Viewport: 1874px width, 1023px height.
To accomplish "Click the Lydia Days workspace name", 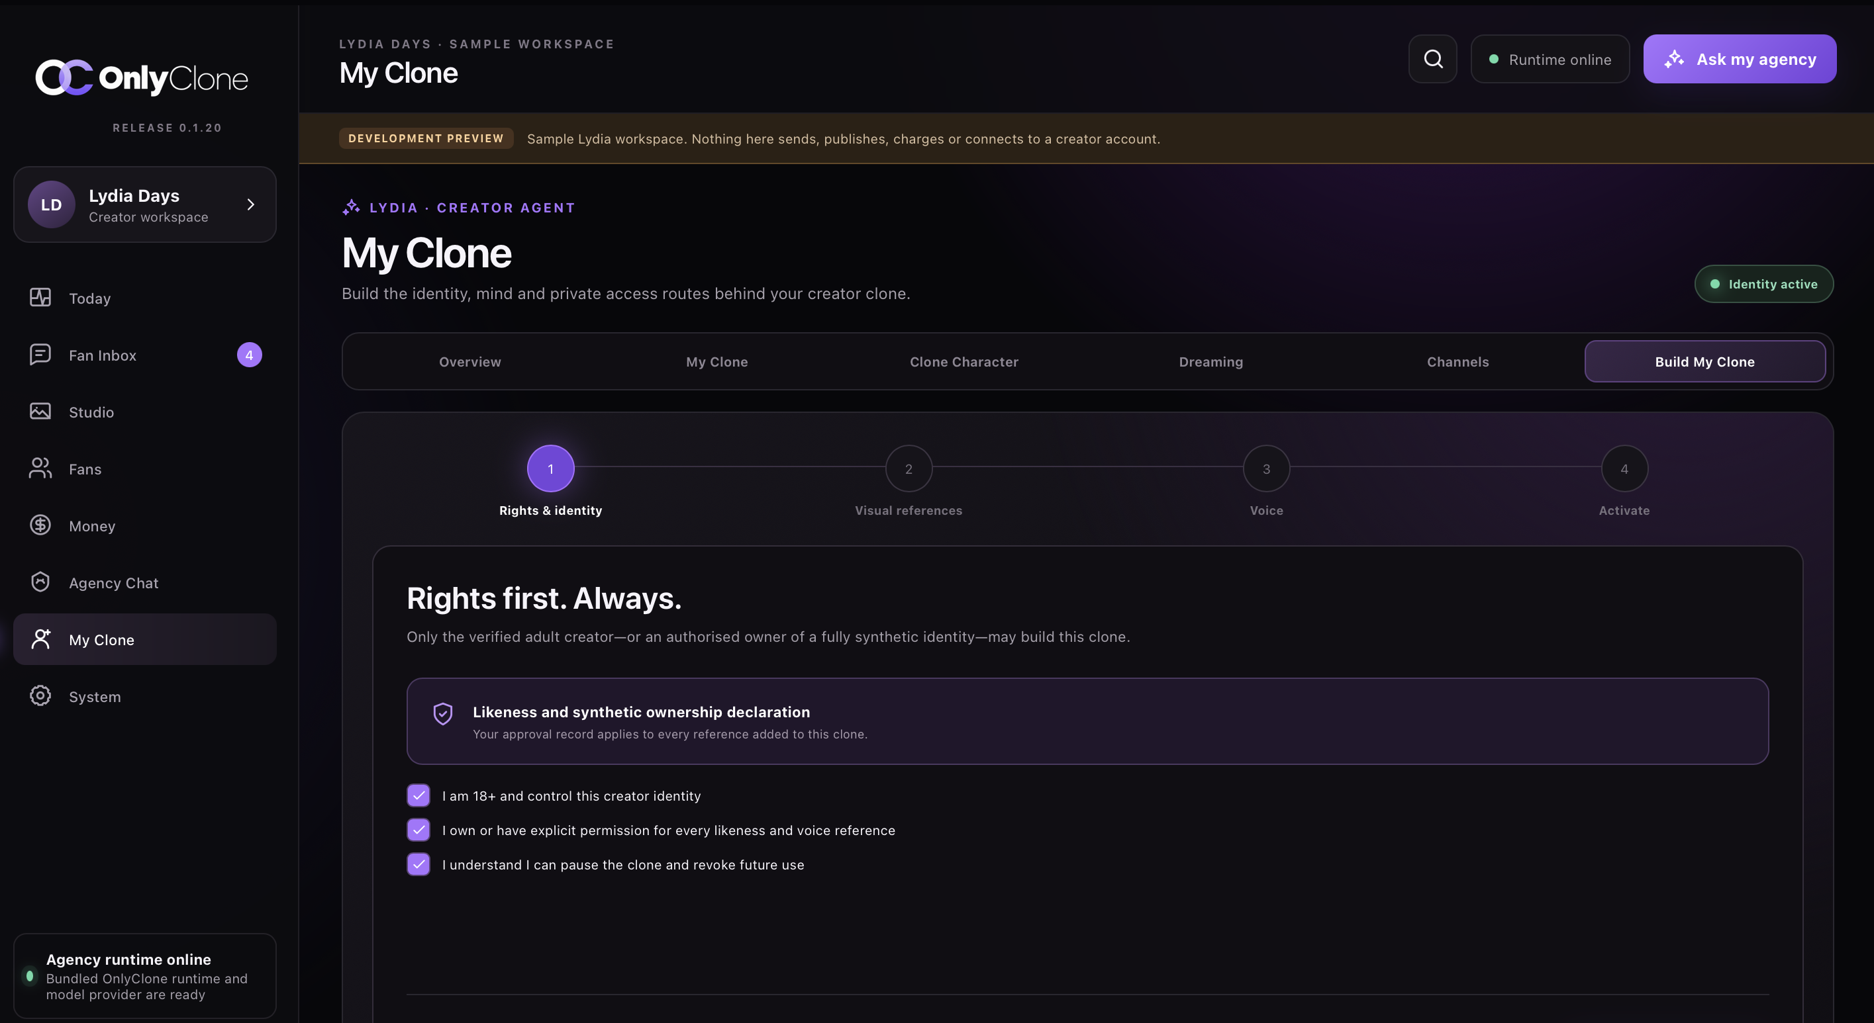I will point(134,196).
